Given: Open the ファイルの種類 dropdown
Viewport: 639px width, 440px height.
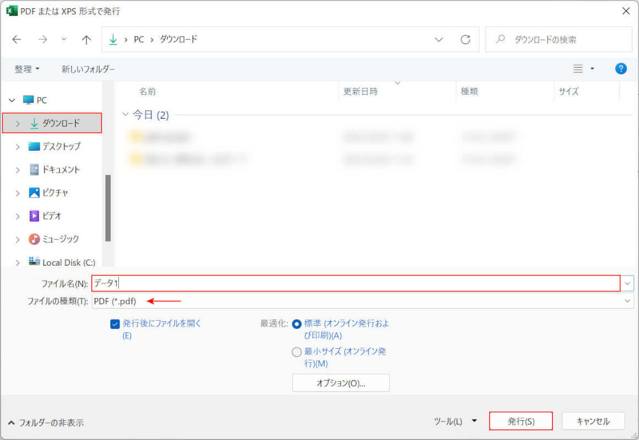Looking at the screenshot, I should tap(627, 301).
